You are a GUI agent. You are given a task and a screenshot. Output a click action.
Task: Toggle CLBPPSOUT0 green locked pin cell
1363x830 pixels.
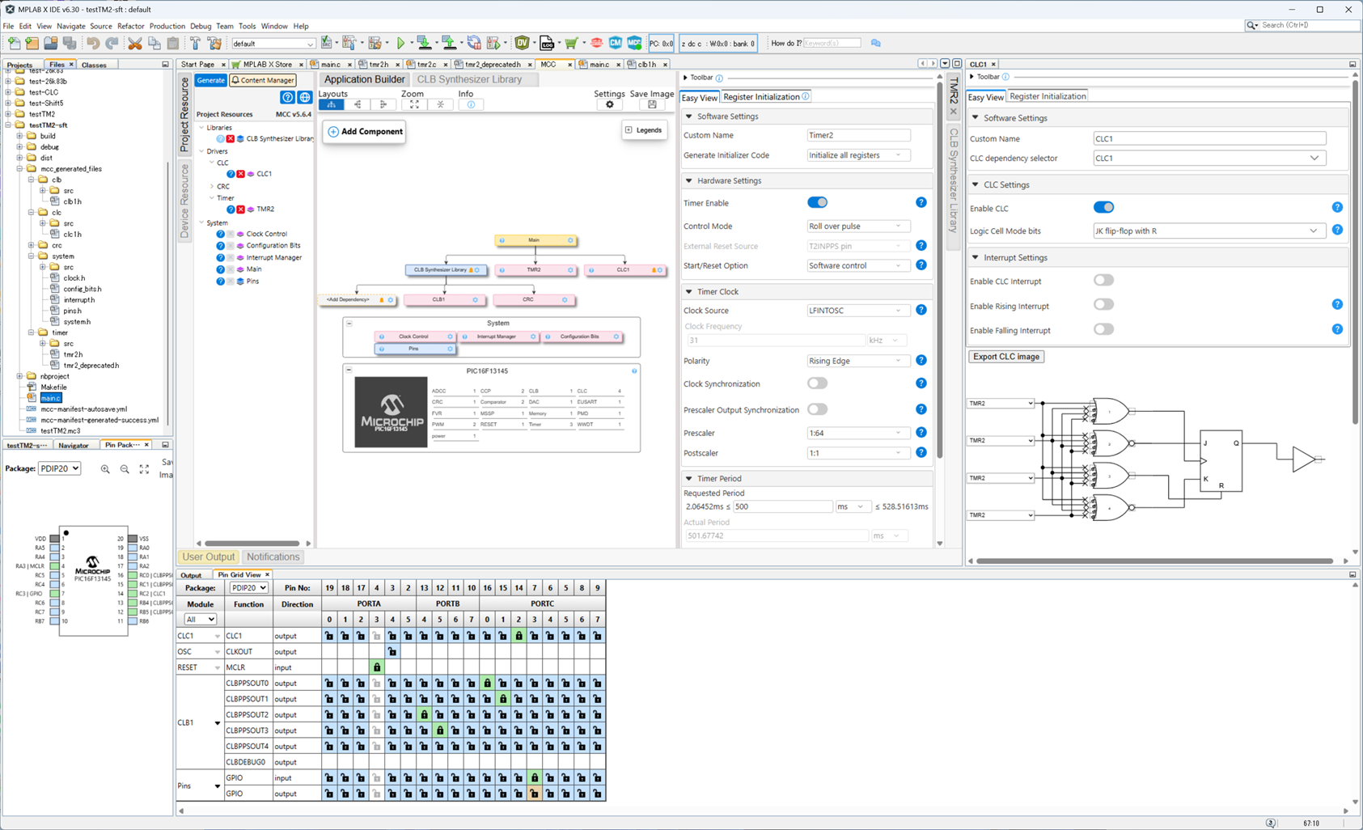click(487, 684)
